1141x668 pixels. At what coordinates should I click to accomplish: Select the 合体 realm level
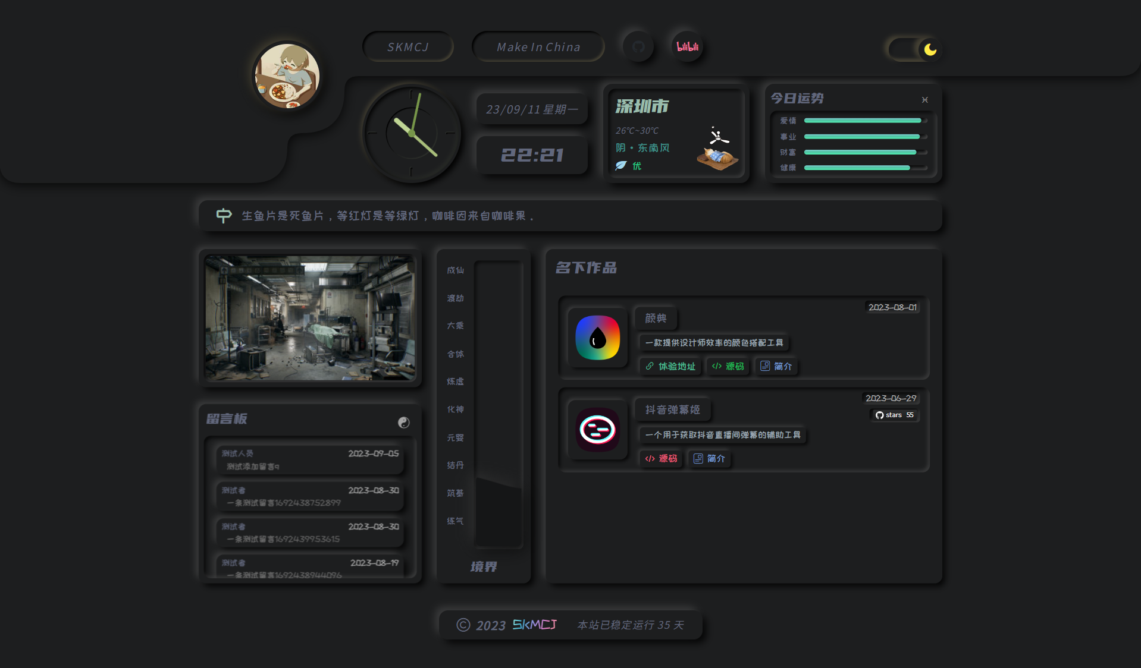[455, 354]
